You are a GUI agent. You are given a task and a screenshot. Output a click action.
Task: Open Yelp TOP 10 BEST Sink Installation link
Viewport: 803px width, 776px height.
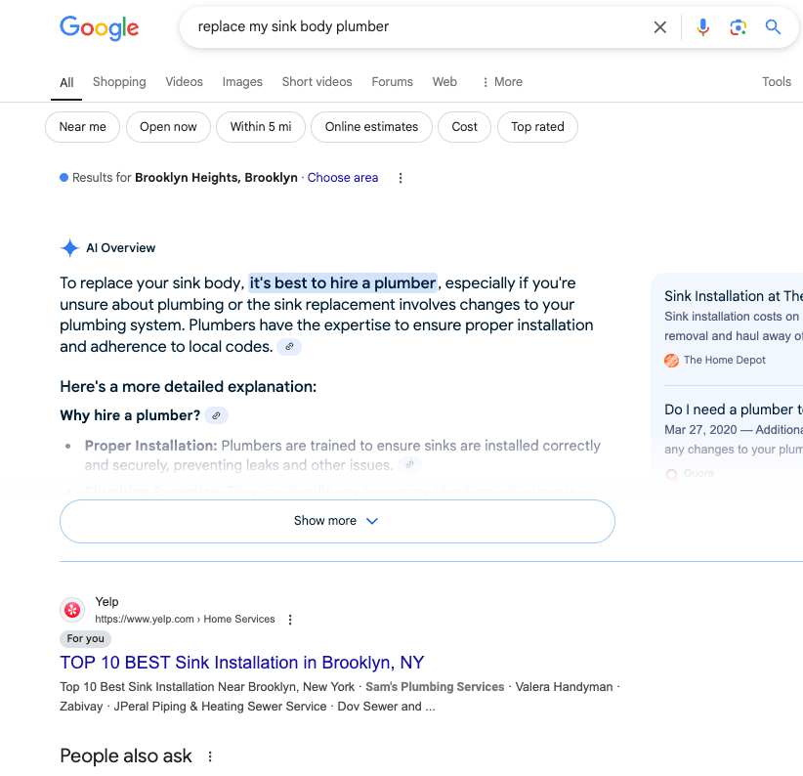pos(242,663)
